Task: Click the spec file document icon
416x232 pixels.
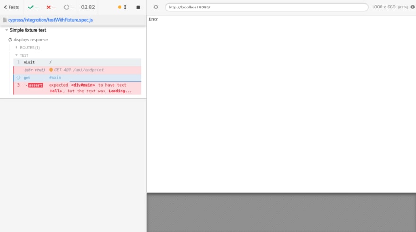Action: click(x=5, y=20)
